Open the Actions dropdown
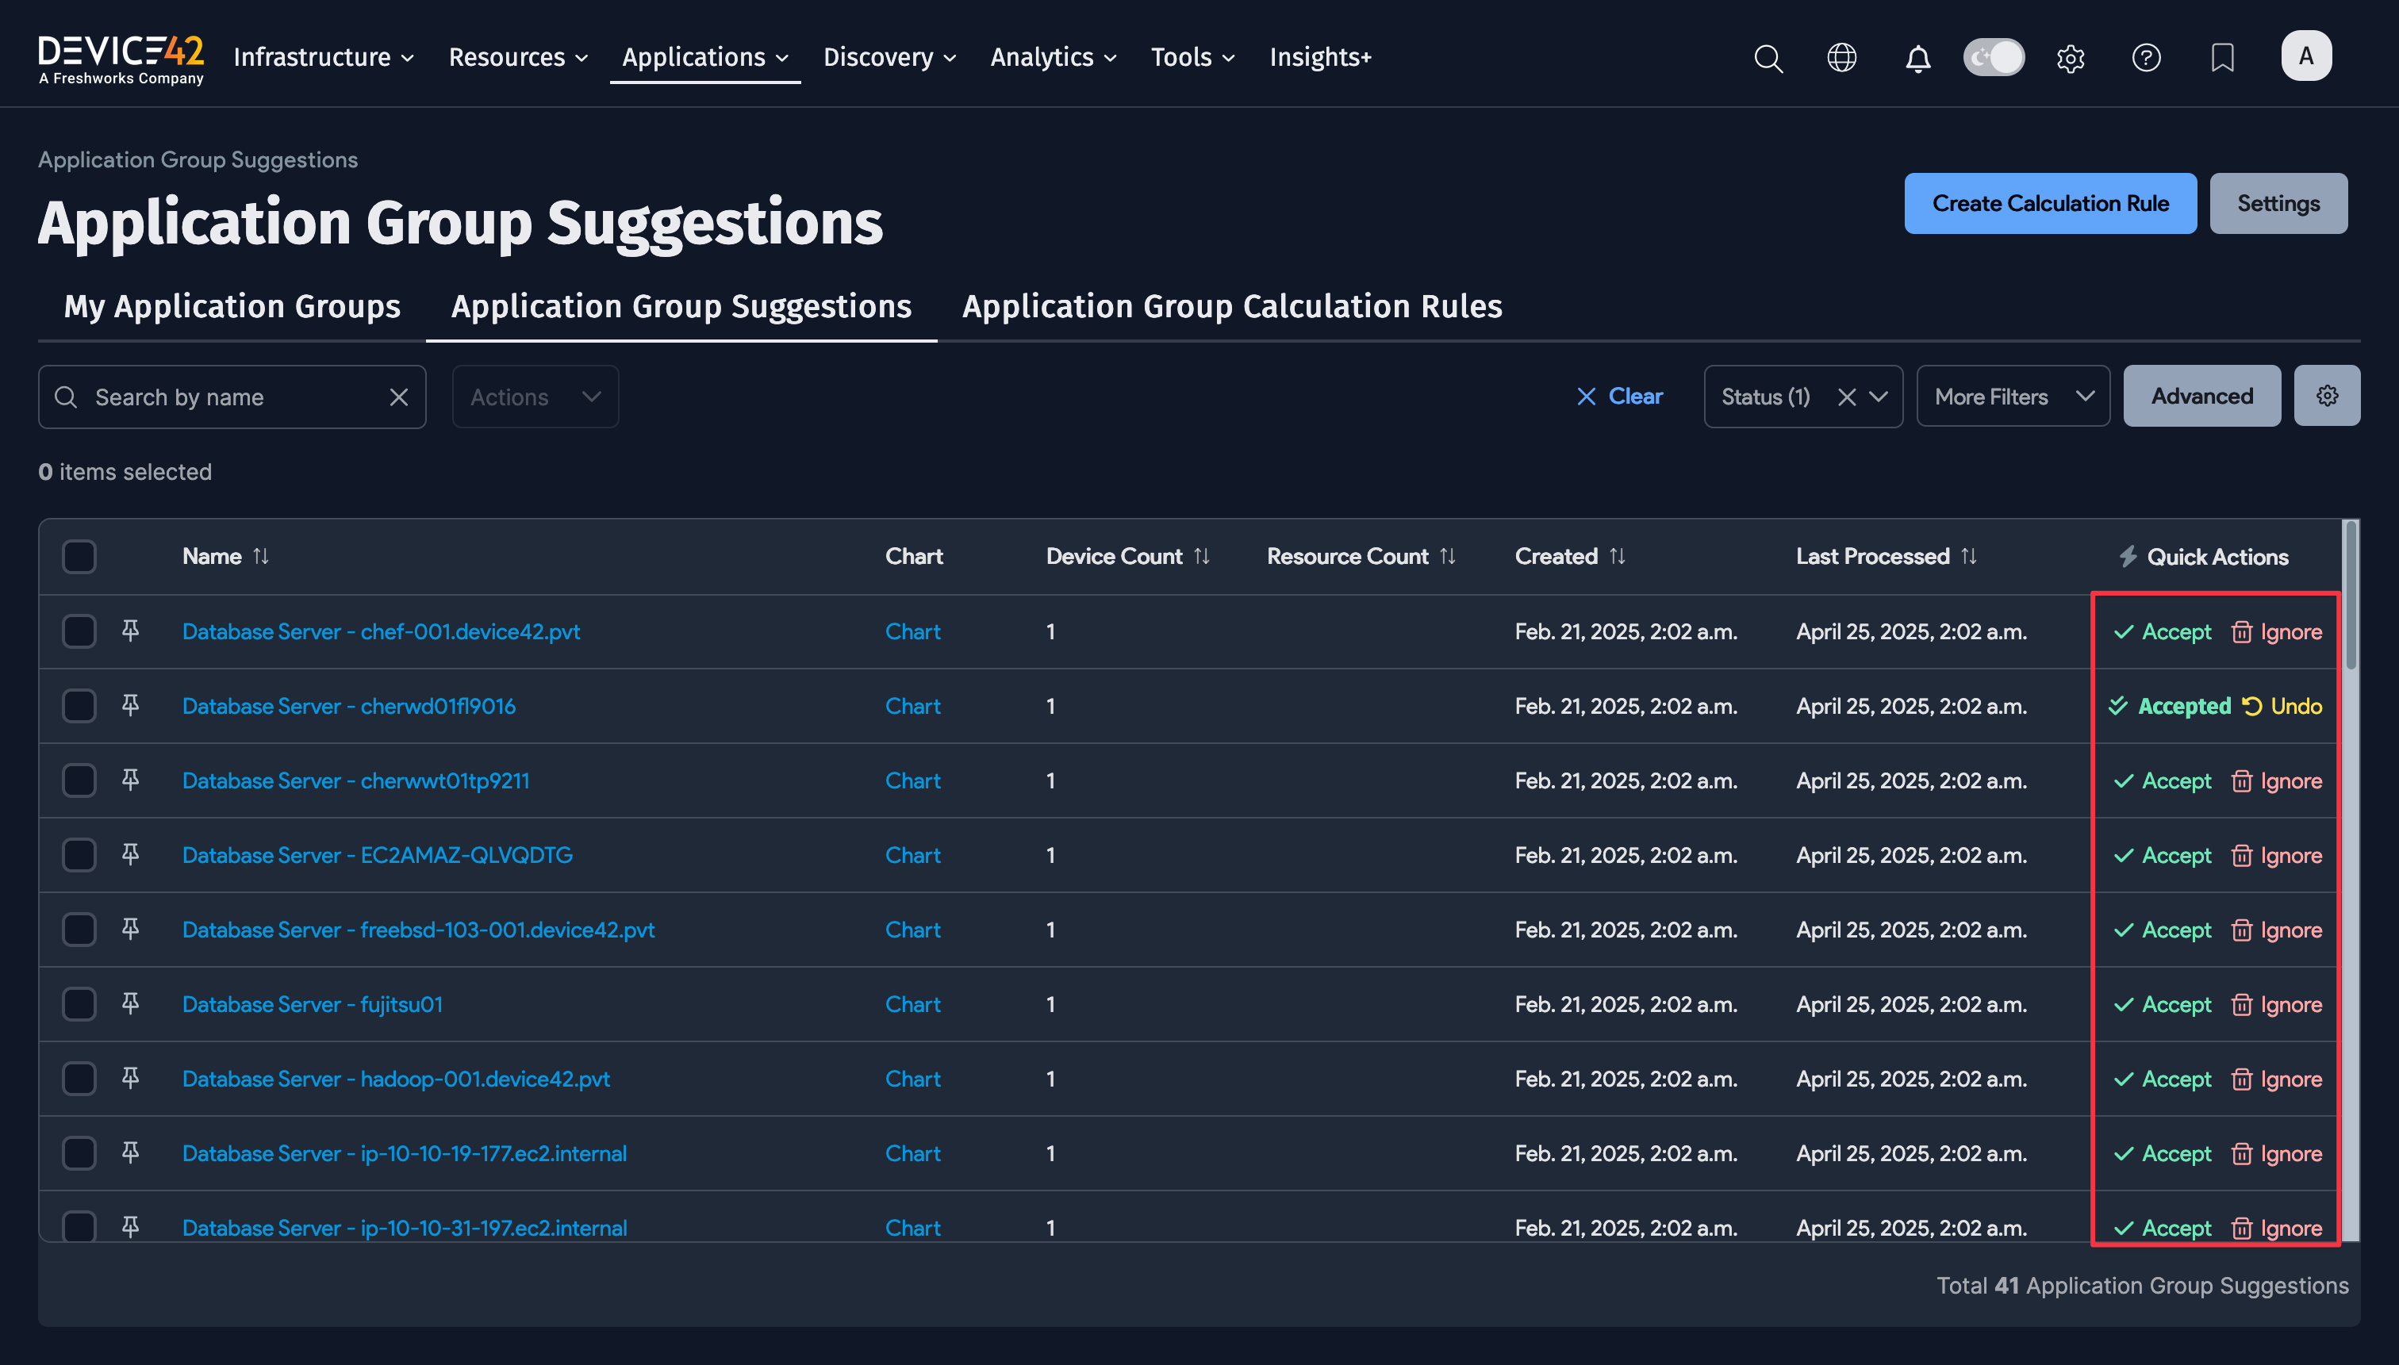The image size is (2399, 1365). [x=535, y=396]
